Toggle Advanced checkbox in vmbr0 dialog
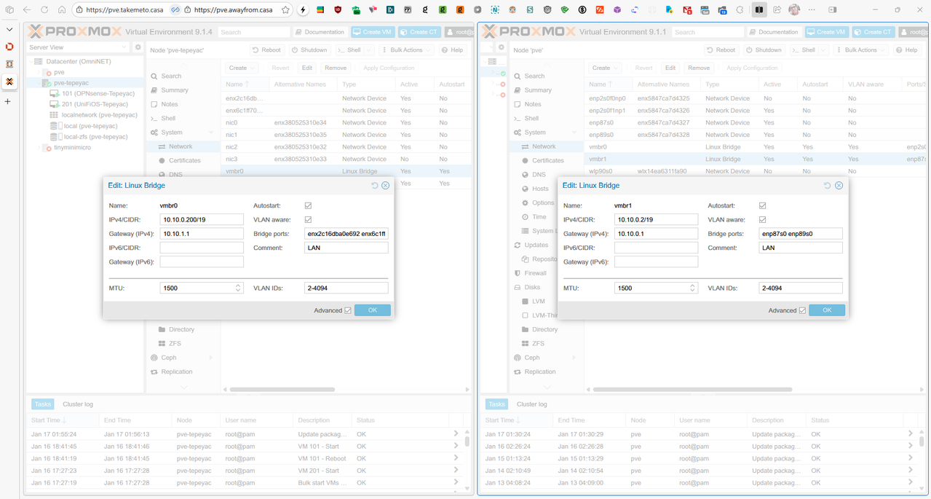Image resolution: width=931 pixels, height=499 pixels. pyautogui.click(x=348, y=310)
